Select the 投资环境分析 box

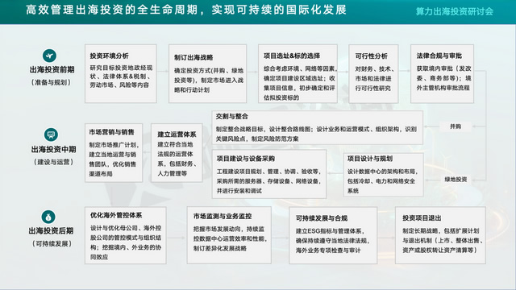click(x=121, y=73)
